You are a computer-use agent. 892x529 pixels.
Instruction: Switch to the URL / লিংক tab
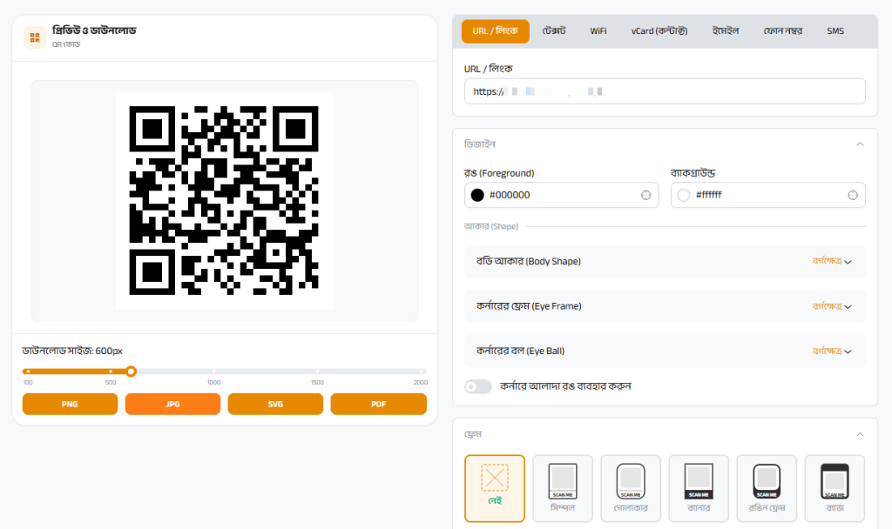point(495,31)
